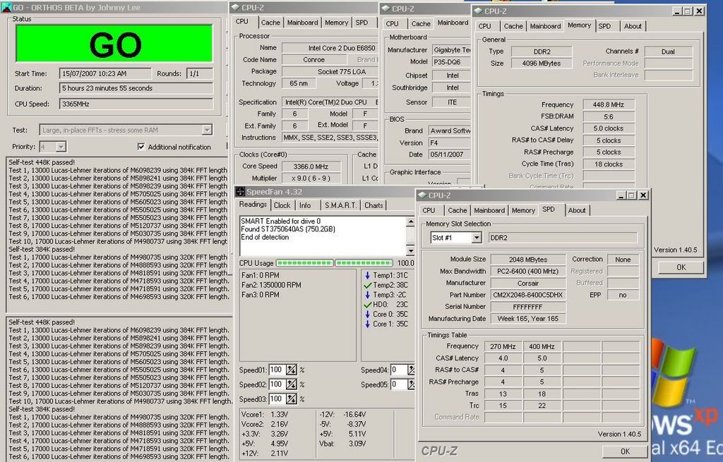
Task: Open Mainboard tab in CPU-Z SPD window
Action: point(489,210)
